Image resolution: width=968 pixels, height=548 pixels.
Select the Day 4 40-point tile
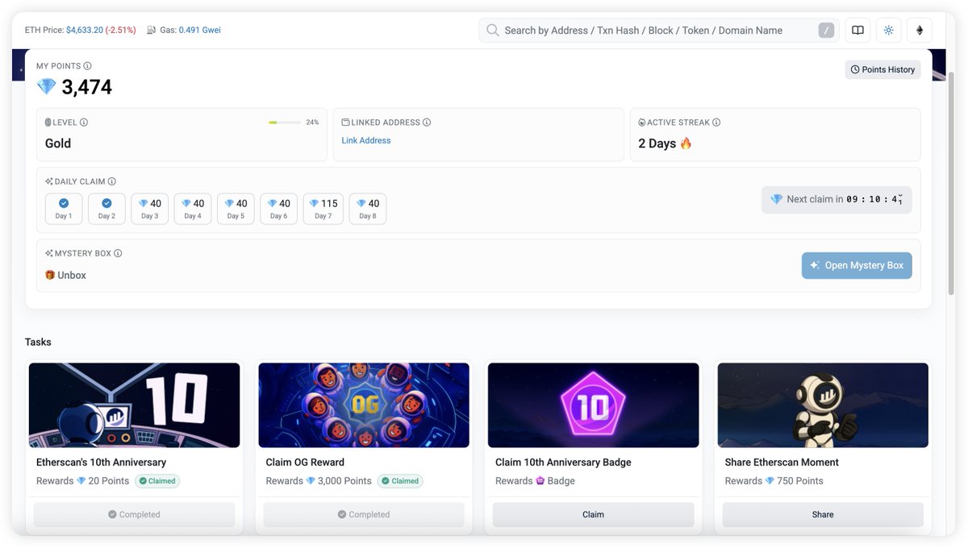(193, 209)
